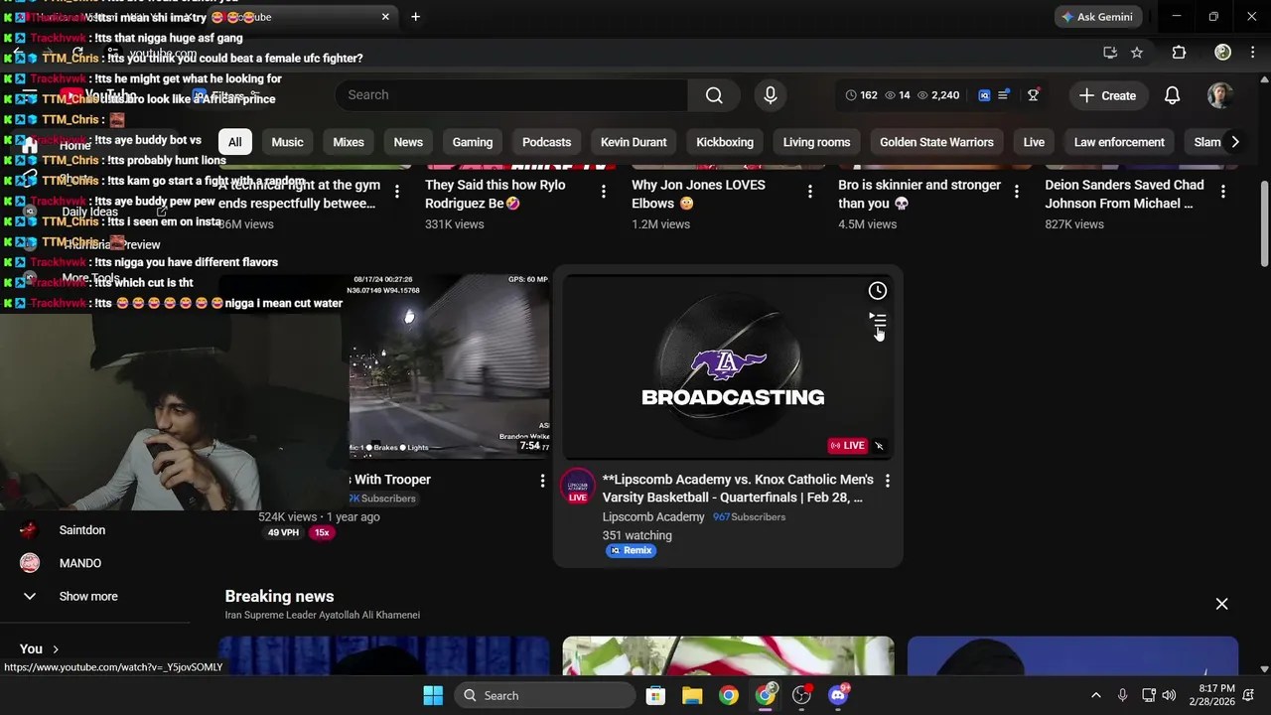Click the taskbar volume icon
The image size is (1271, 715).
click(1169, 695)
